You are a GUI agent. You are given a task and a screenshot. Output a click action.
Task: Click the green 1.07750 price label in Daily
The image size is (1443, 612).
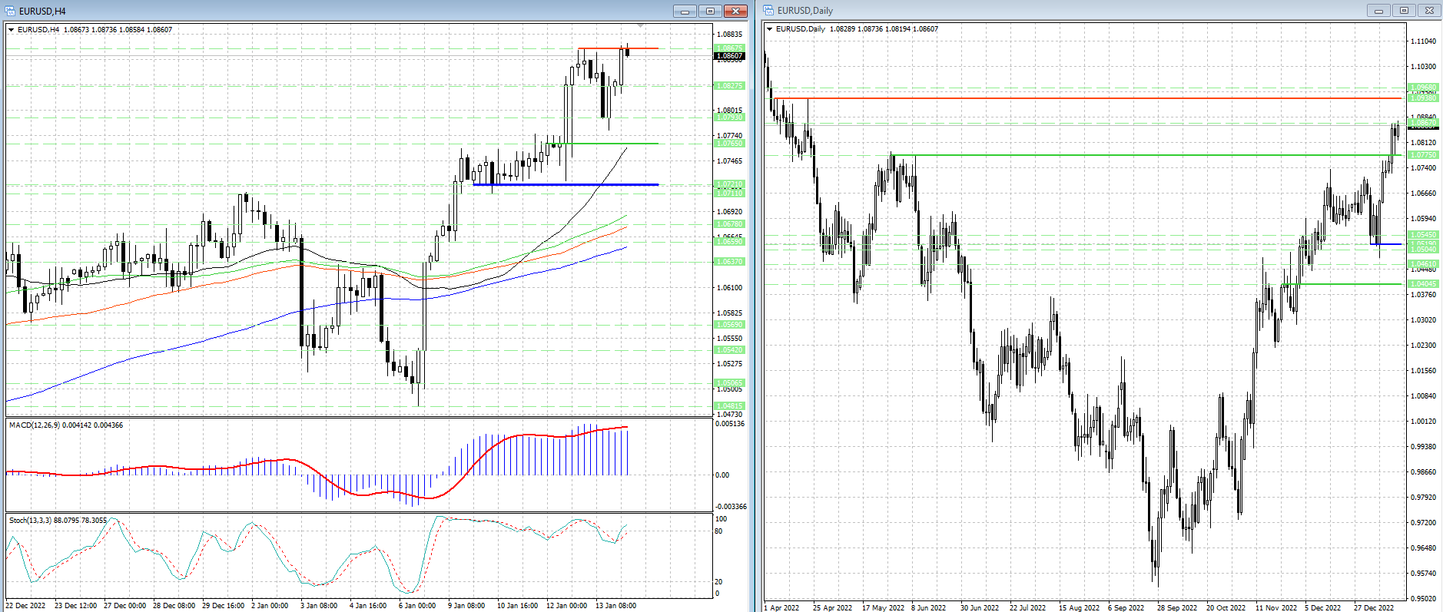(1423, 155)
